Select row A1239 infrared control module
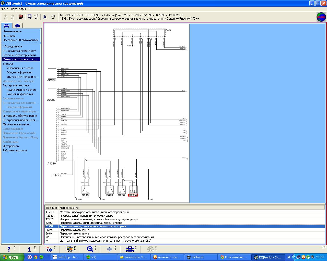Screen dimensions: 327x261 click(x=185, y=212)
